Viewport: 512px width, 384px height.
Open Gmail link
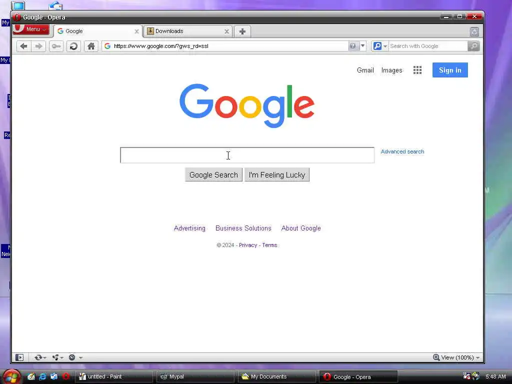(x=365, y=70)
